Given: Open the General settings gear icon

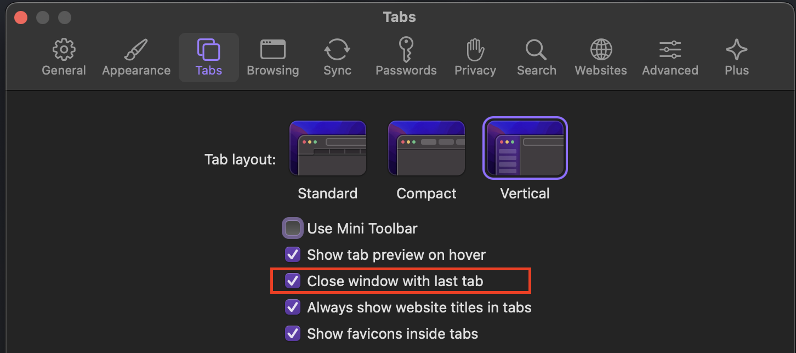Looking at the screenshot, I should coord(64,50).
